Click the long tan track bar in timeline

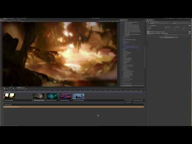coord(74,107)
